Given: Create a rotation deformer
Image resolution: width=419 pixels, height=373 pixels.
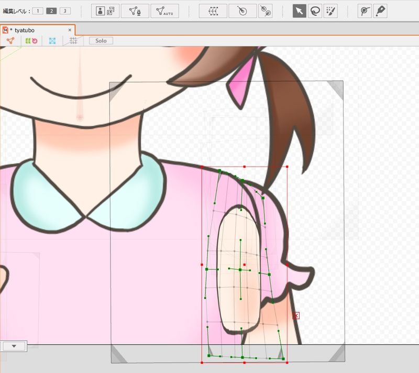Looking at the screenshot, I should pyautogui.click(x=242, y=11).
